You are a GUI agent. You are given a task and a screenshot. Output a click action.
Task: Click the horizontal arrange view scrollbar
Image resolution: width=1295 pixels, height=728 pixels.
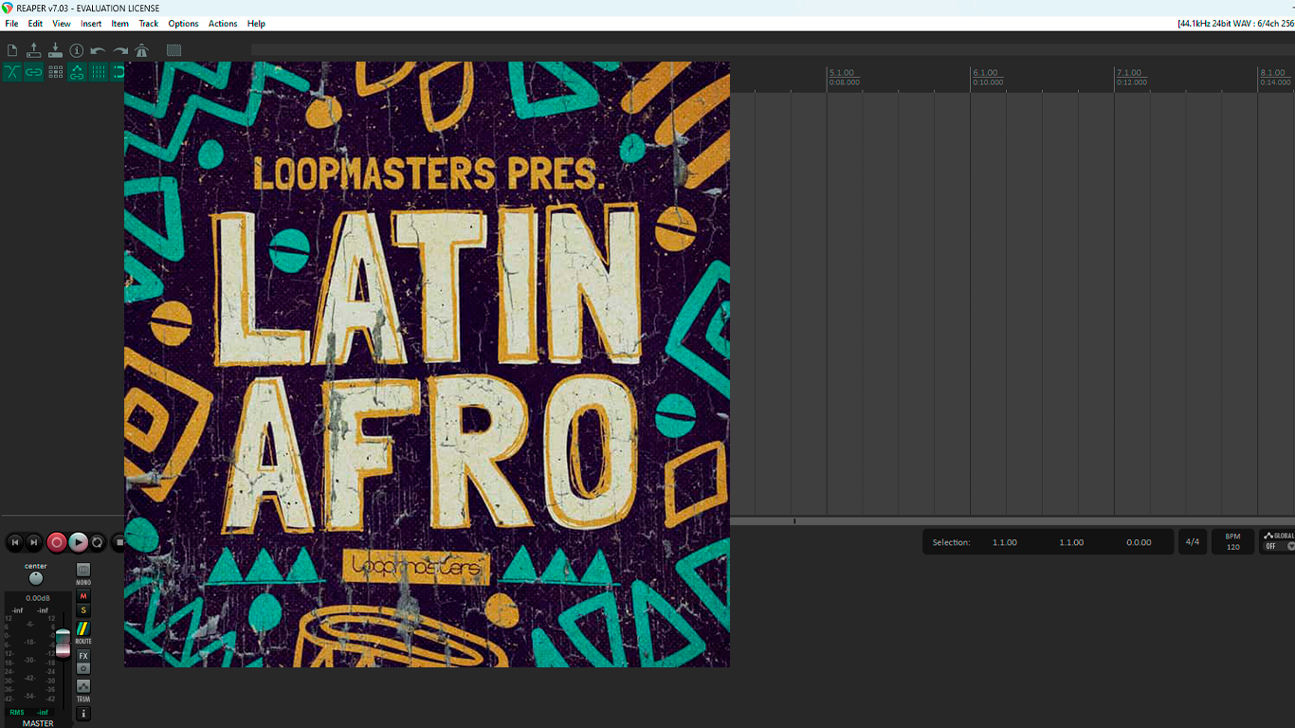[x=1012, y=520]
